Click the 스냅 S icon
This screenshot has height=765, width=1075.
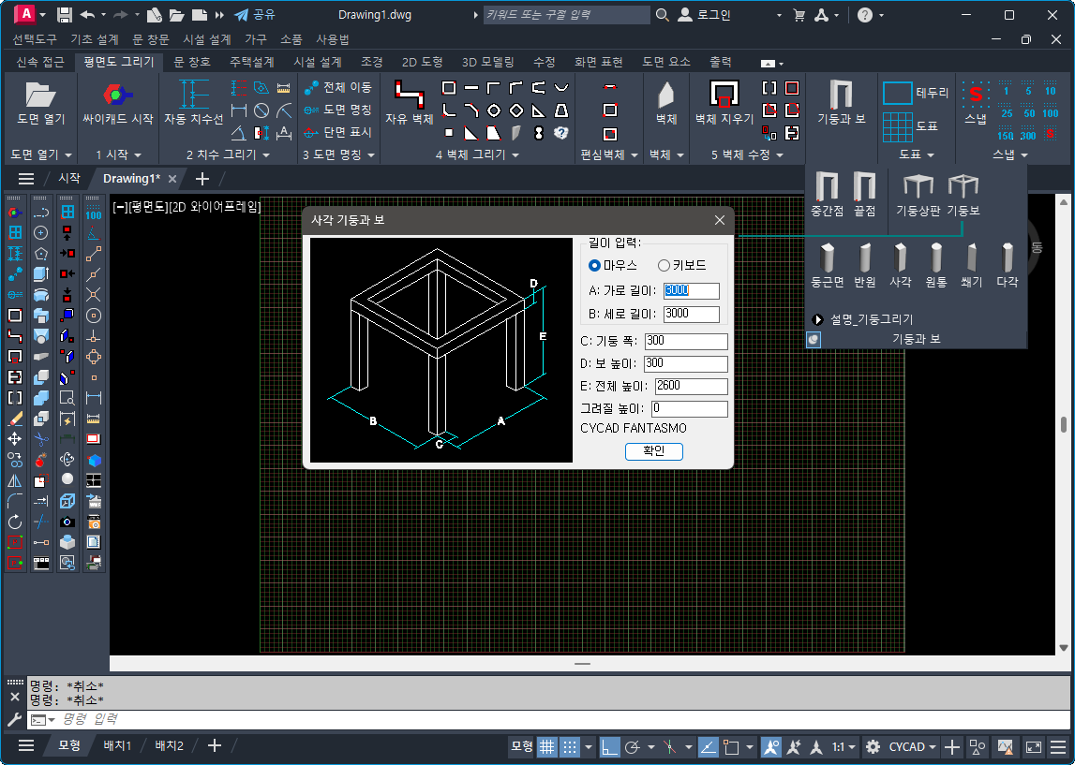[976, 95]
